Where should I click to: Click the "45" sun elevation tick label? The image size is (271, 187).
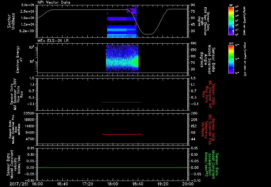(193, 25)
